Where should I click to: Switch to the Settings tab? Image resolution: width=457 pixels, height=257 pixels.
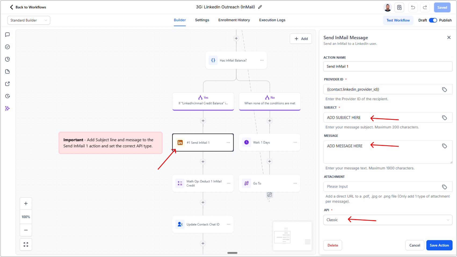tap(202, 20)
